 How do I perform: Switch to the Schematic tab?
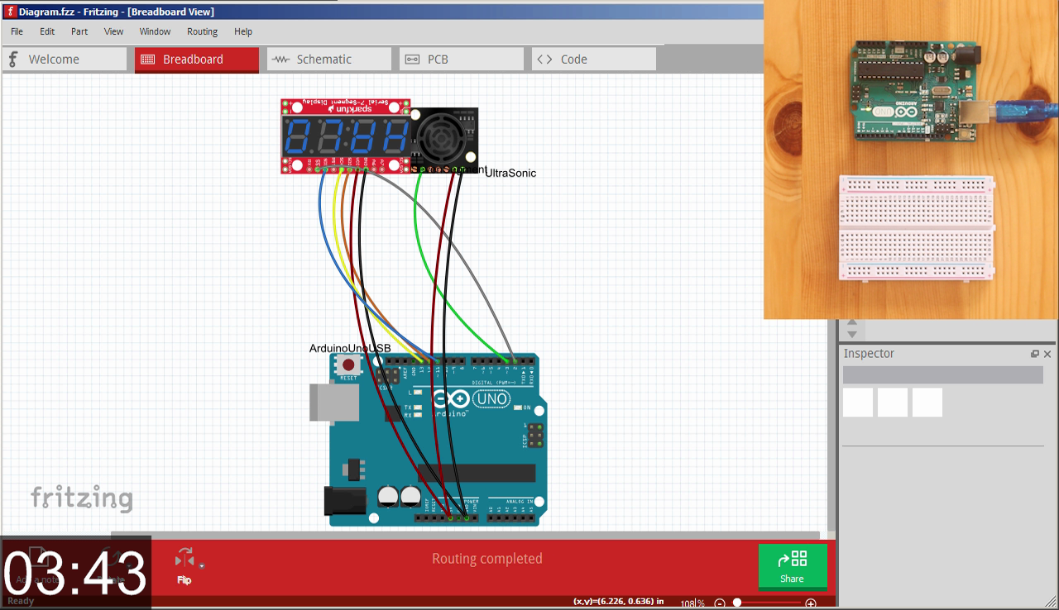[329, 60]
